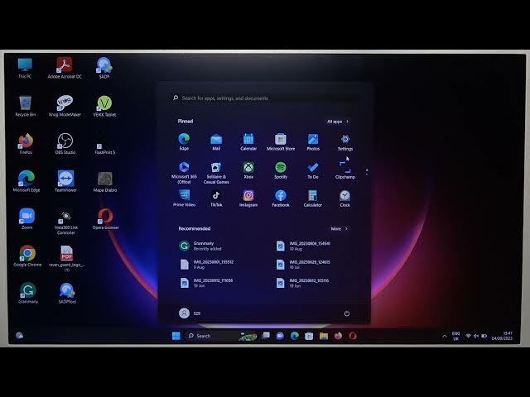Image resolution: width=530 pixels, height=397 pixels.
Task: Select the Knog ModeMaker shortcut
Action: 65,107
